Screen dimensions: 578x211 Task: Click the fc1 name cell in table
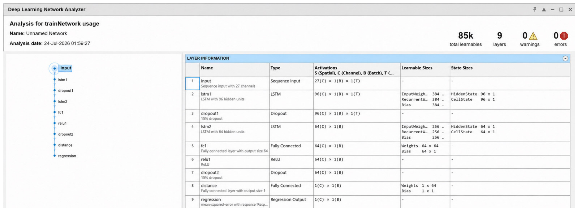click(234, 149)
